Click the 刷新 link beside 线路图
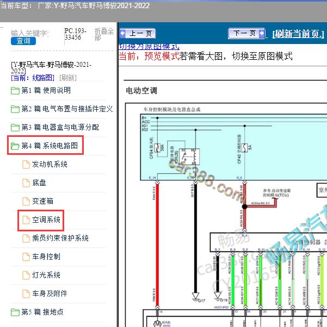 tap(68, 78)
